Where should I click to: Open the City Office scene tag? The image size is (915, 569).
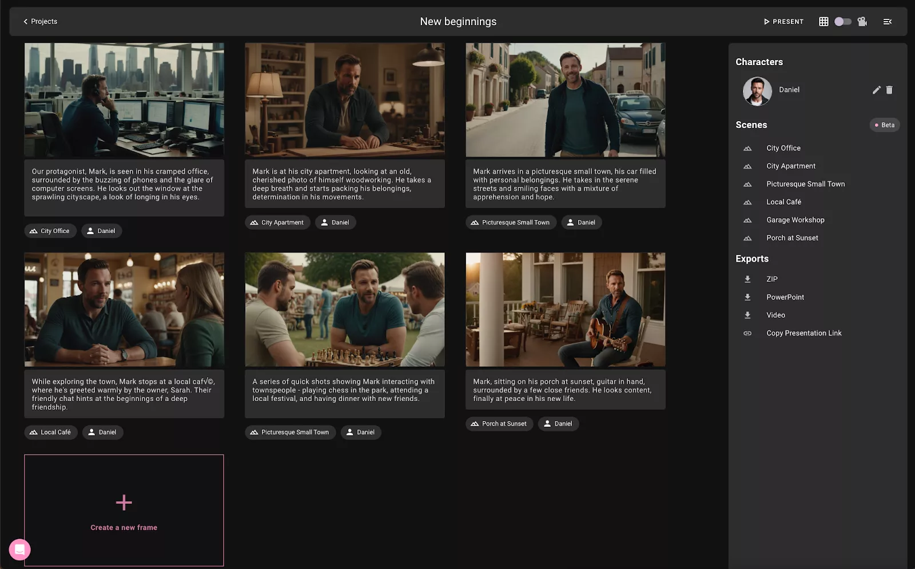click(x=50, y=231)
